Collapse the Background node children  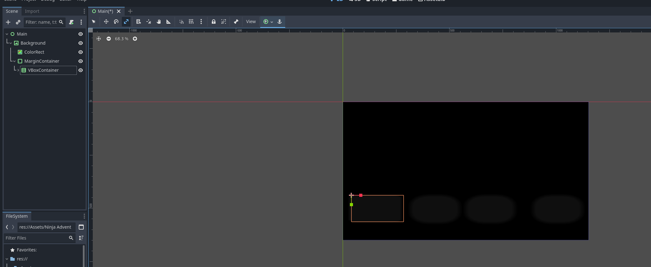coord(11,43)
